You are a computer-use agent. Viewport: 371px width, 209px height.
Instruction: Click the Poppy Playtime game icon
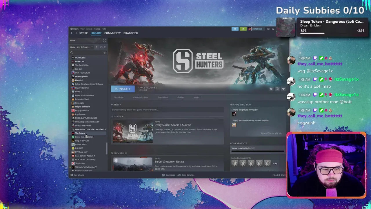[x=73, y=88]
